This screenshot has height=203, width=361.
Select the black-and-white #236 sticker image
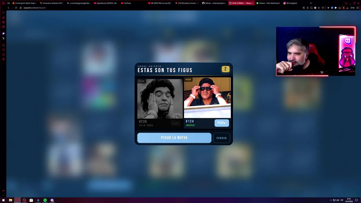[160, 99]
